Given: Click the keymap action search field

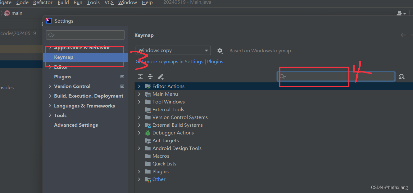Looking at the screenshot, I should pos(336,77).
